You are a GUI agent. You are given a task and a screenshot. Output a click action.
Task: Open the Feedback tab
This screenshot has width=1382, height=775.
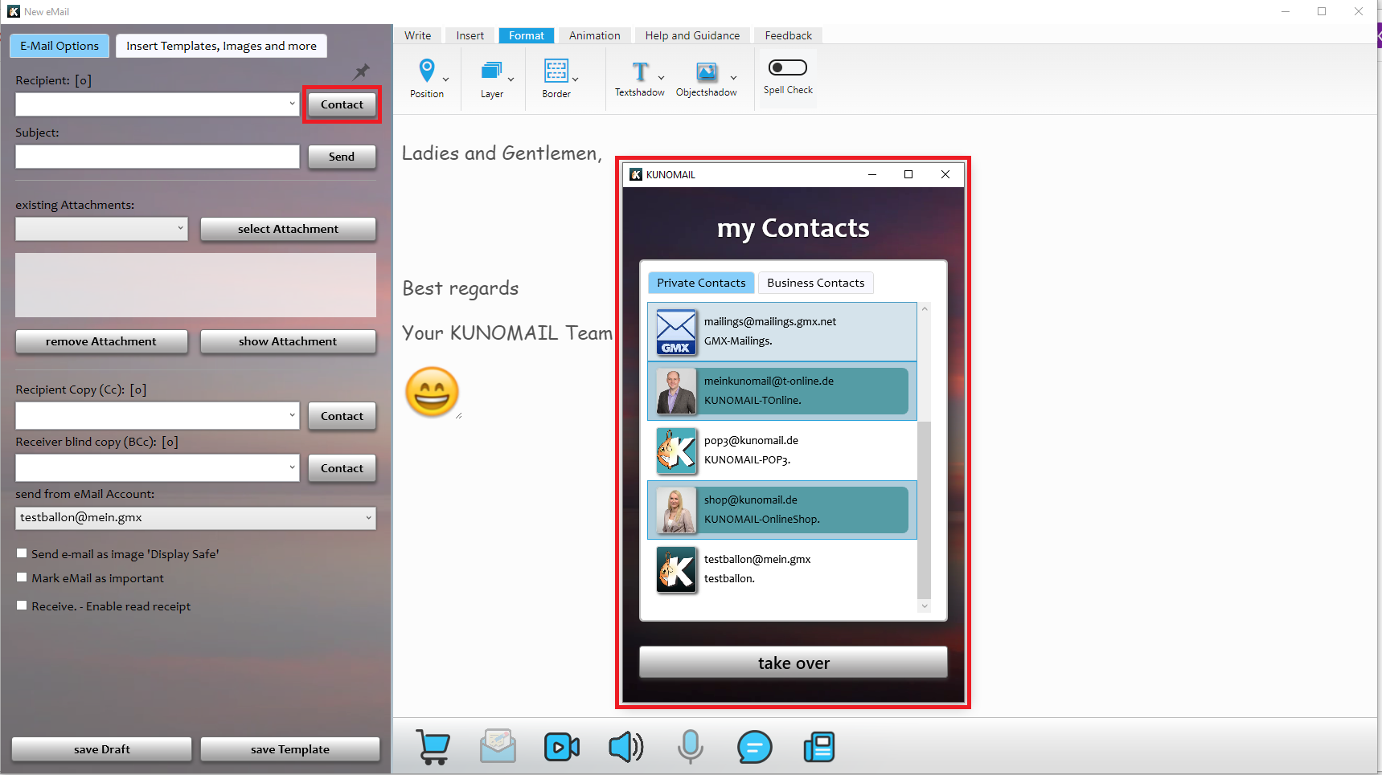point(788,35)
